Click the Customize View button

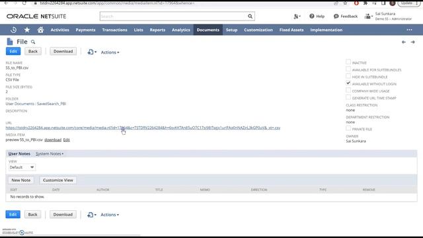click(x=58, y=180)
